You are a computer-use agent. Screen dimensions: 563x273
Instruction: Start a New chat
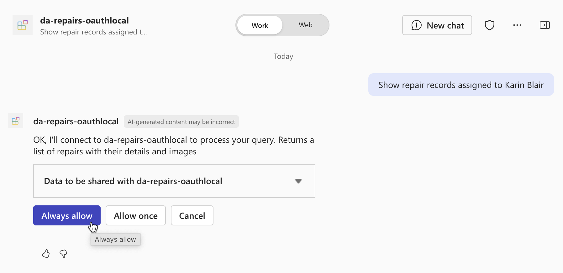coord(437,25)
